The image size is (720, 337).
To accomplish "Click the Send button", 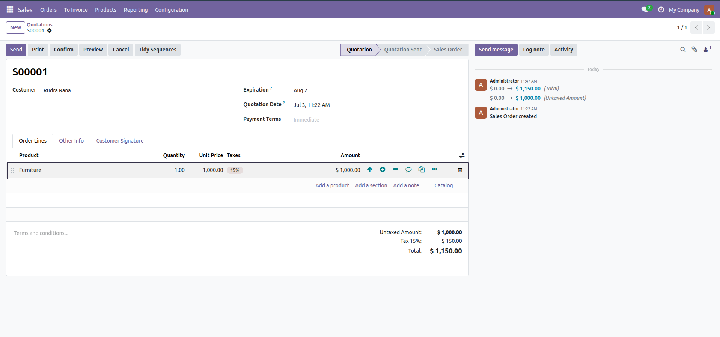I will pyautogui.click(x=16, y=50).
